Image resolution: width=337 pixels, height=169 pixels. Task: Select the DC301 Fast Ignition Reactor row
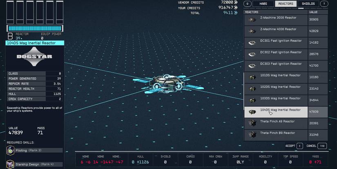coord(286,43)
